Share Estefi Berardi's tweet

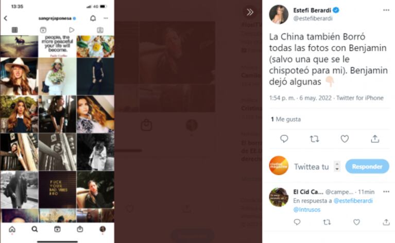[375, 139]
